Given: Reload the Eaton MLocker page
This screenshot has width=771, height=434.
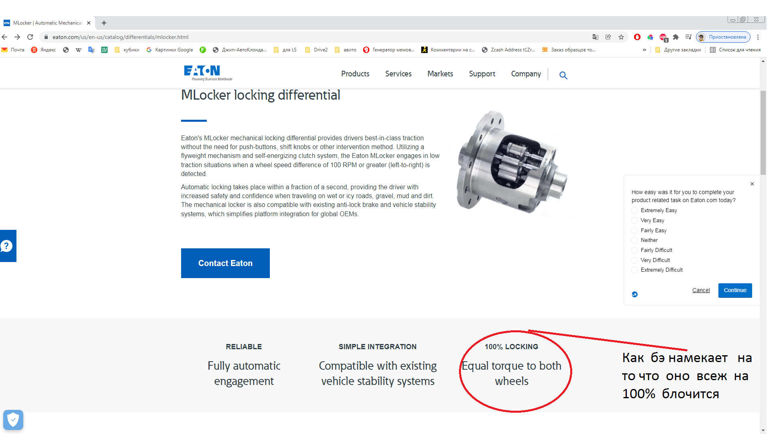Looking at the screenshot, I should tap(30, 37).
